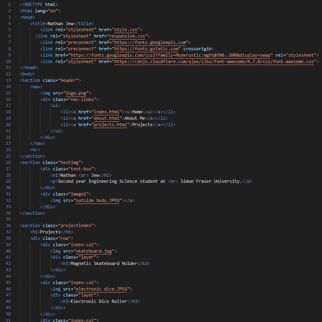
Task: Open the https://fonts.gstatic.com link
Action: click(x=146, y=49)
